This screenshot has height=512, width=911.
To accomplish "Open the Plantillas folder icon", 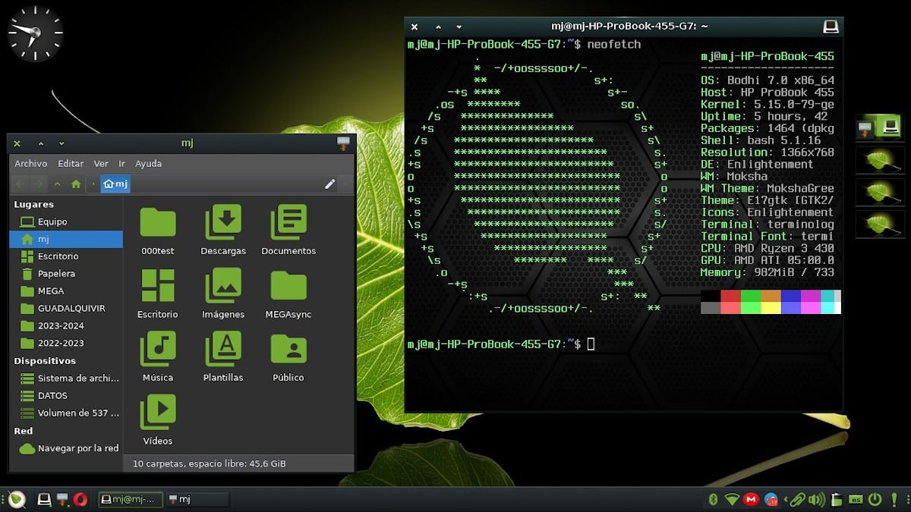I will 223,349.
